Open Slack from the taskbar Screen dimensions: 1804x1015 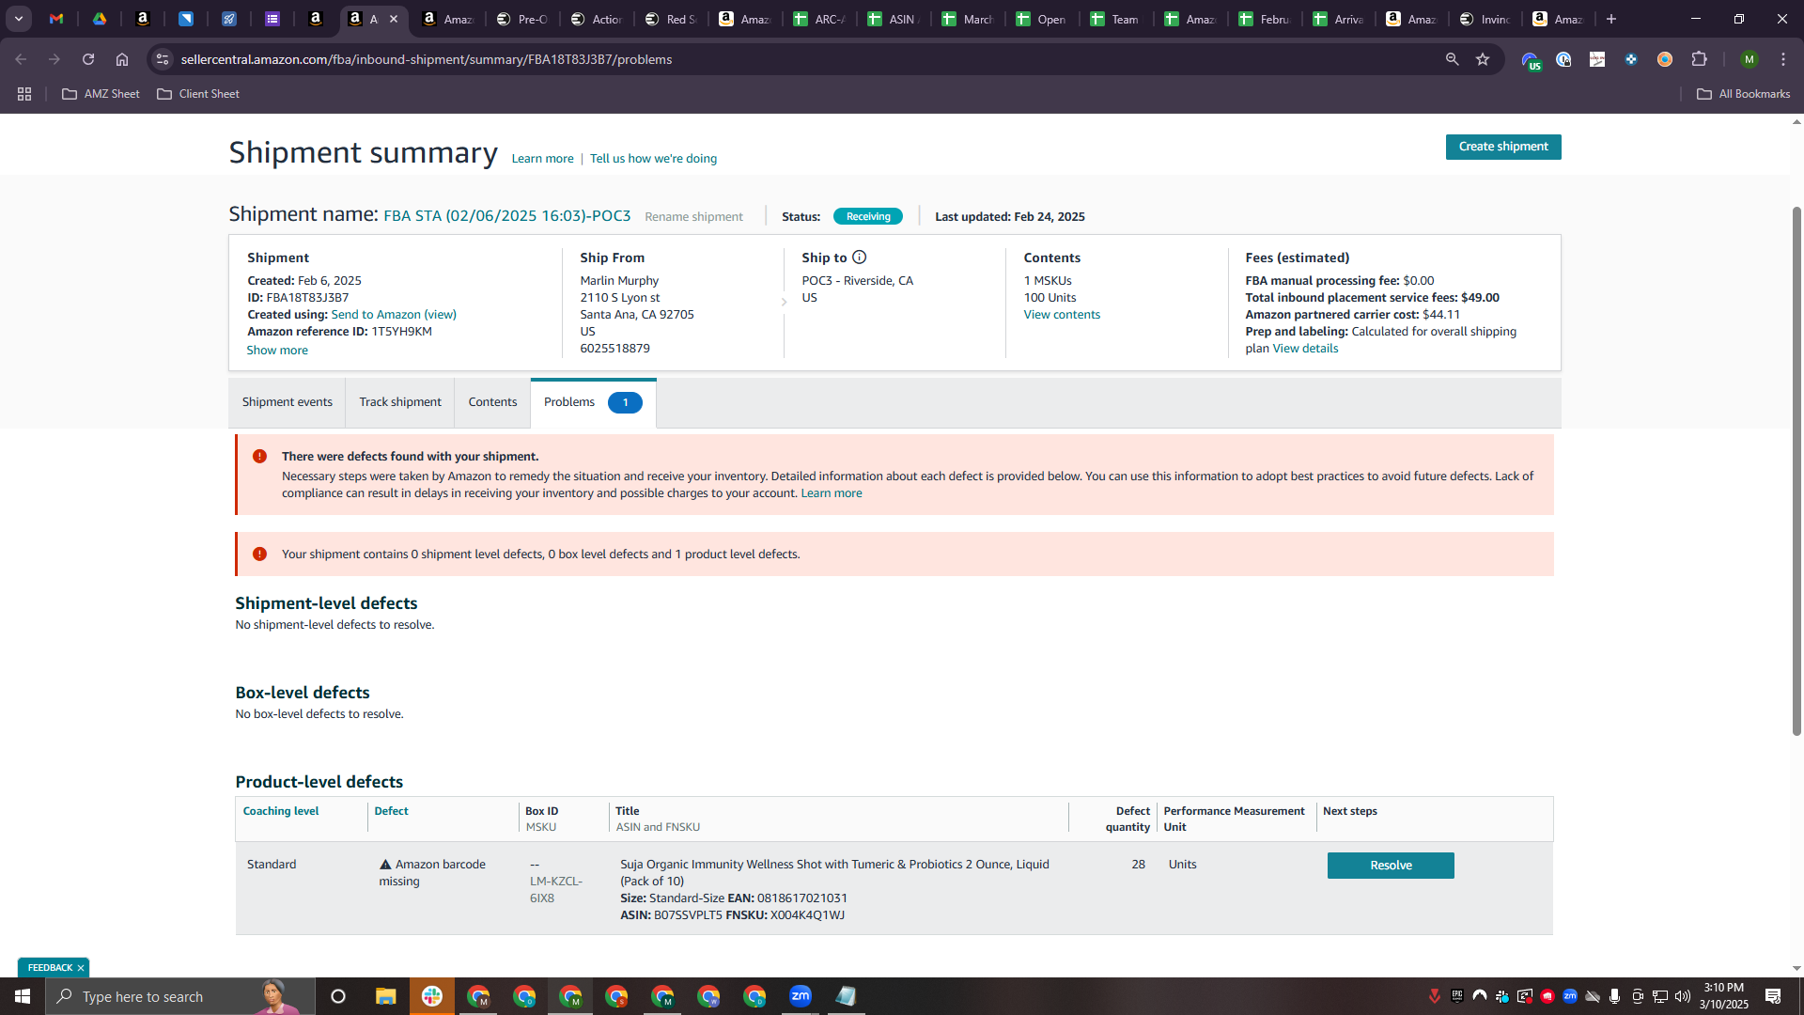432,996
